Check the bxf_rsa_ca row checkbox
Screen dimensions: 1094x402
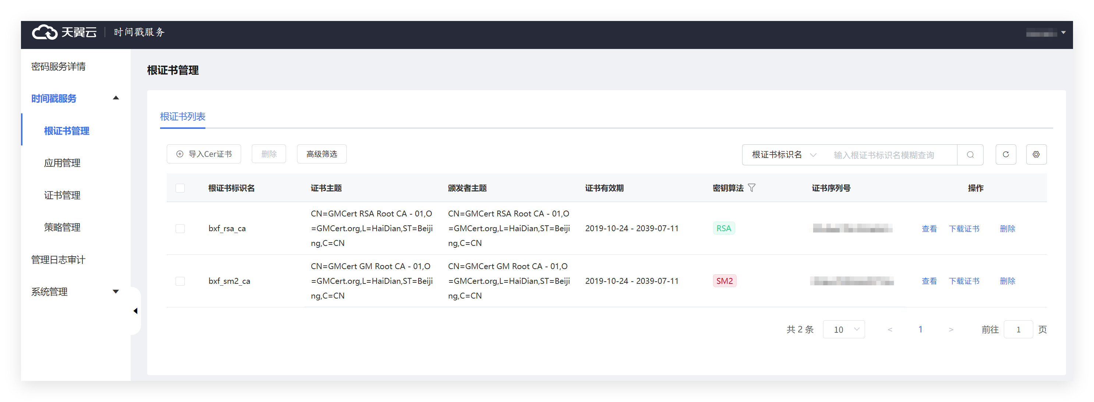click(x=180, y=229)
